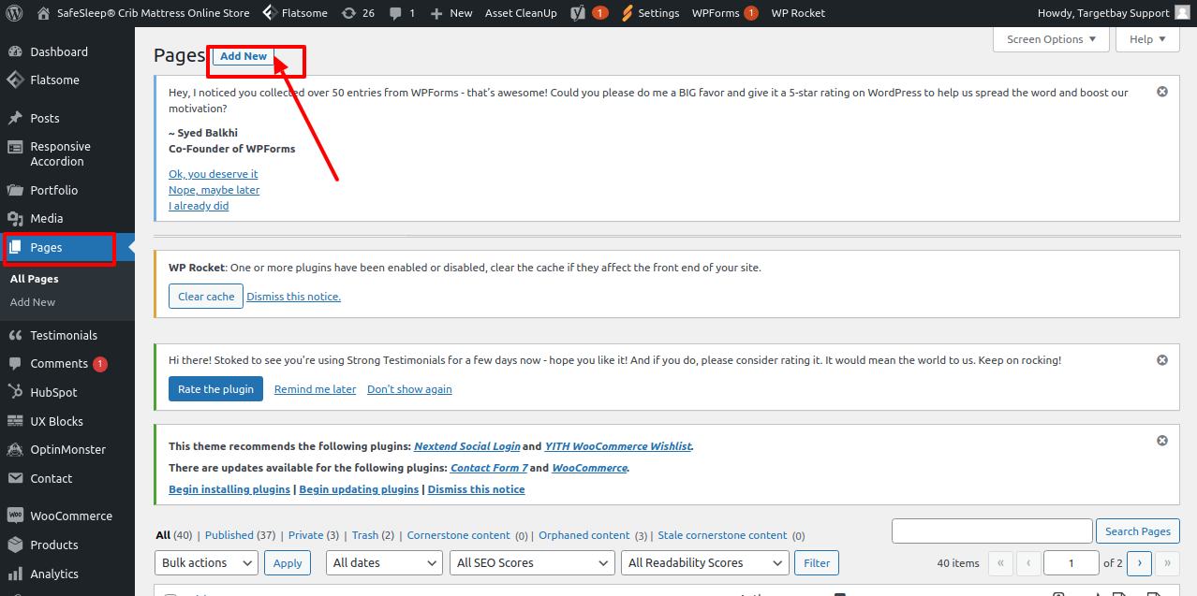Open WP Rocket in admin bar

(x=798, y=13)
